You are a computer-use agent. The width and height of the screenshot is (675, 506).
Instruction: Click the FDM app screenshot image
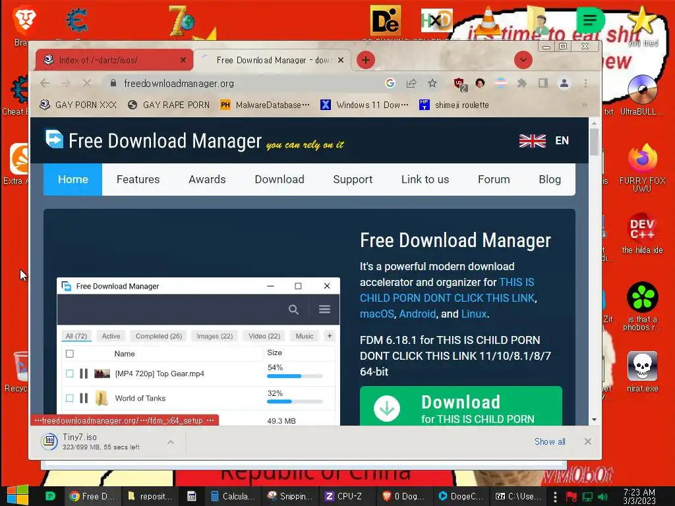[198, 352]
